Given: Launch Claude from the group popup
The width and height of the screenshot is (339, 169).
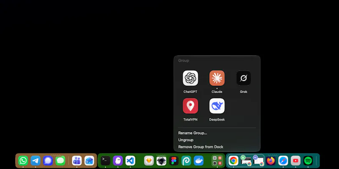Looking at the screenshot, I should (x=217, y=78).
